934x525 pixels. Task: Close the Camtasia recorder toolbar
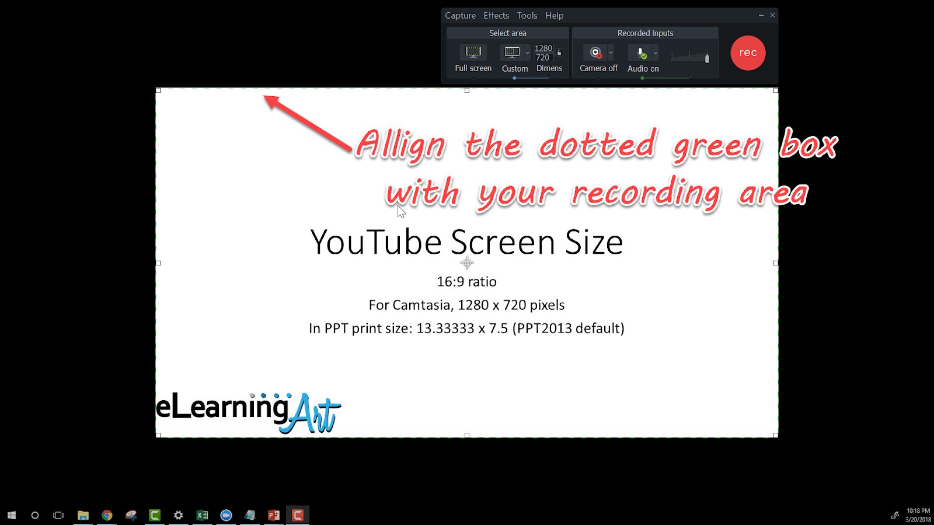pyautogui.click(x=772, y=15)
